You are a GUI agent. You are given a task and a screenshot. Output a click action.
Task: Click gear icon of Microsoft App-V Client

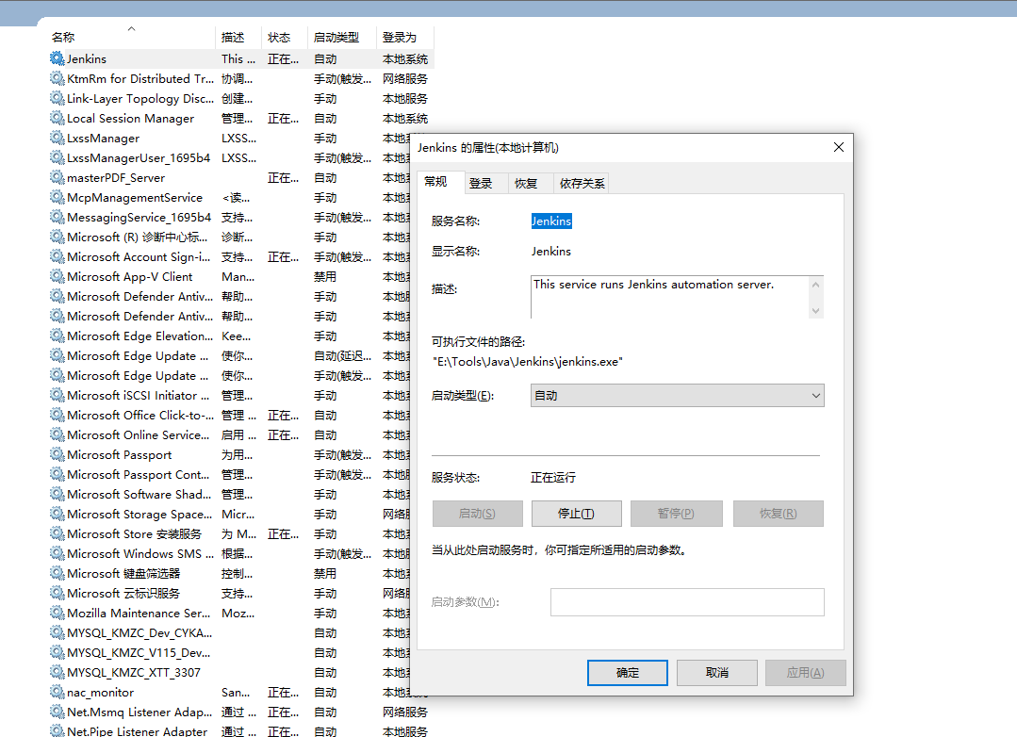pyautogui.click(x=57, y=276)
